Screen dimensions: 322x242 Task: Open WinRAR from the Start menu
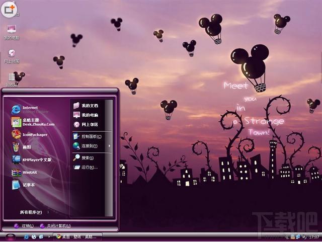(x=24, y=173)
